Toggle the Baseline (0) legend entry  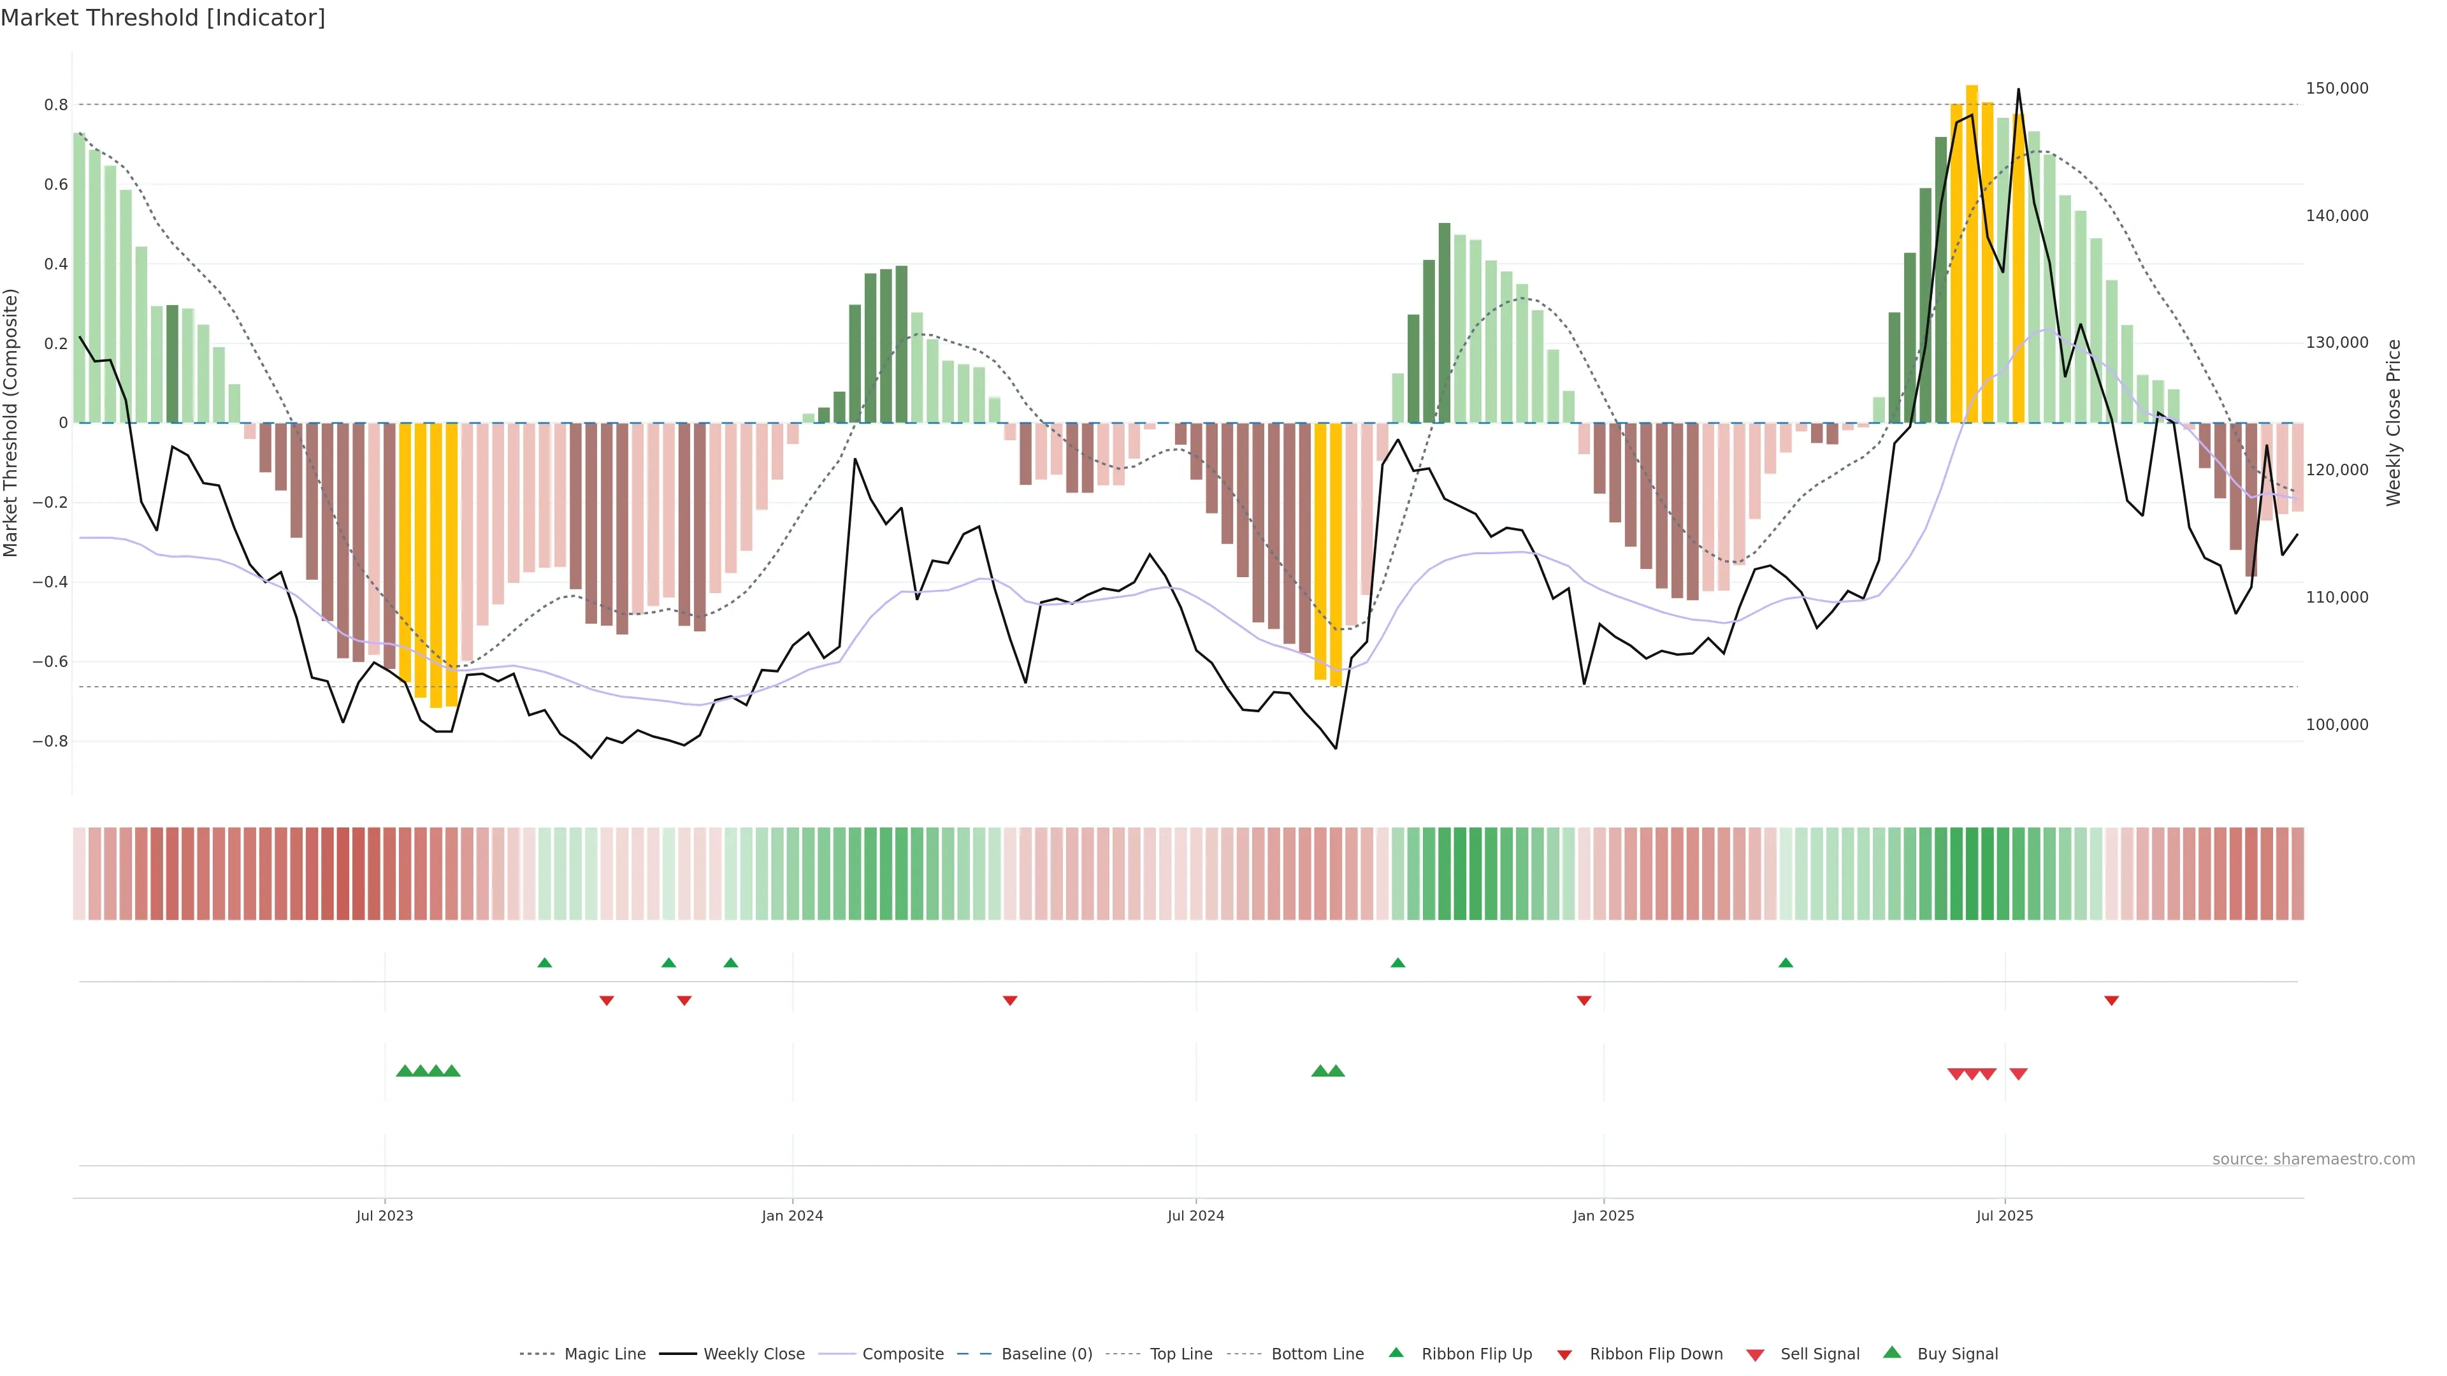(x=1047, y=1354)
